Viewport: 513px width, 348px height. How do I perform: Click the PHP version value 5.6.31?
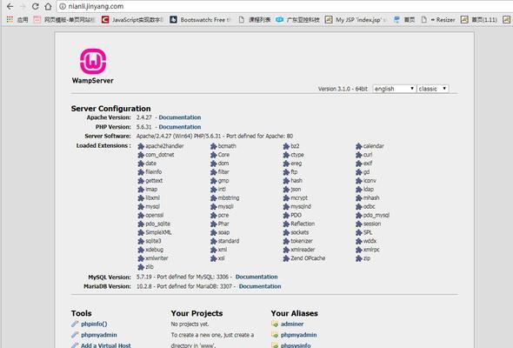pyautogui.click(x=144, y=127)
